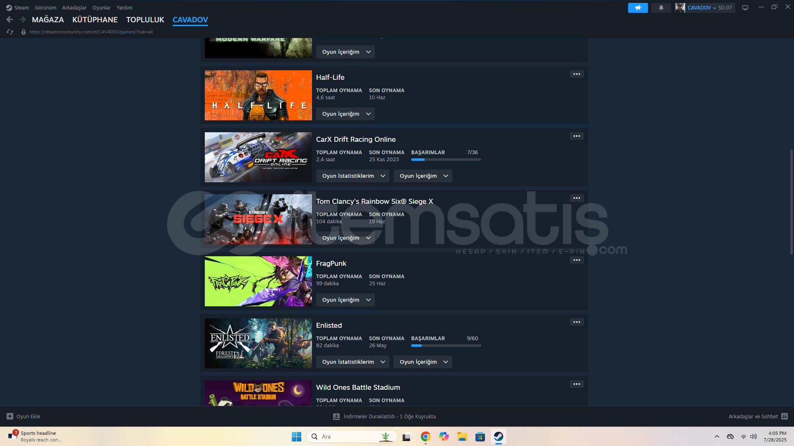Click the plus icon next to Oyun Ekle

click(10, 416)
